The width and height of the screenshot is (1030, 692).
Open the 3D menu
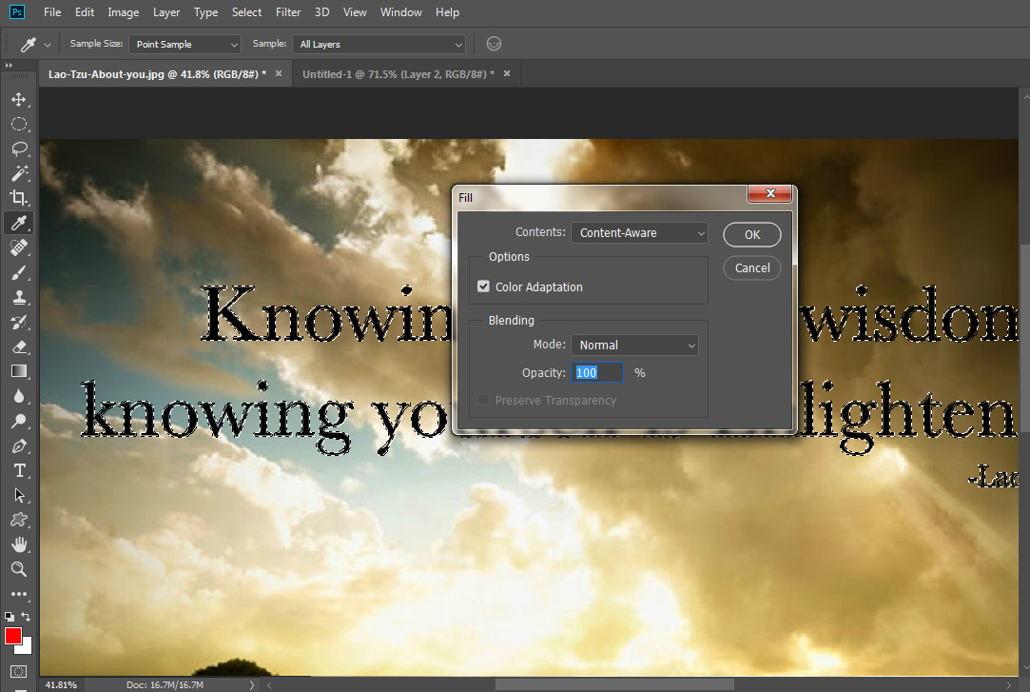(321, 12)
